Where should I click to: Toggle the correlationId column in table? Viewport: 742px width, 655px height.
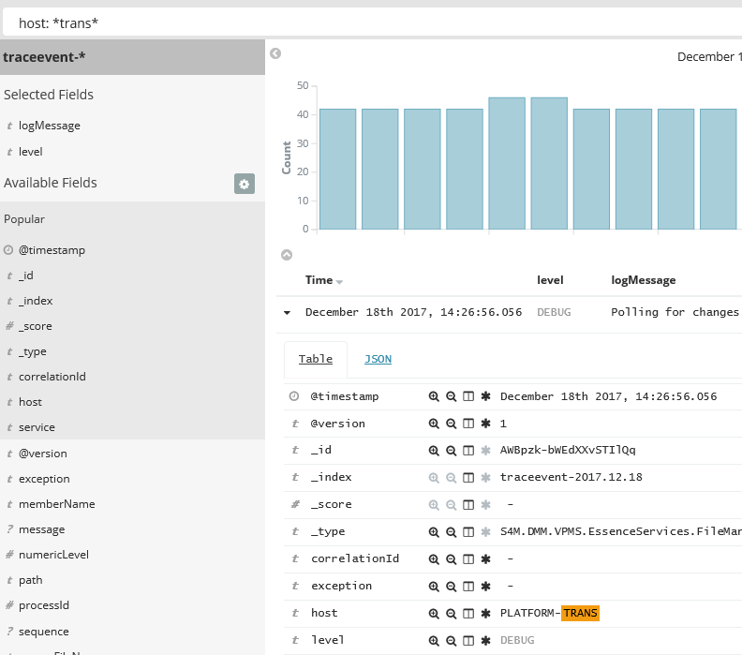pyautogui.click(x=468, y=559)
